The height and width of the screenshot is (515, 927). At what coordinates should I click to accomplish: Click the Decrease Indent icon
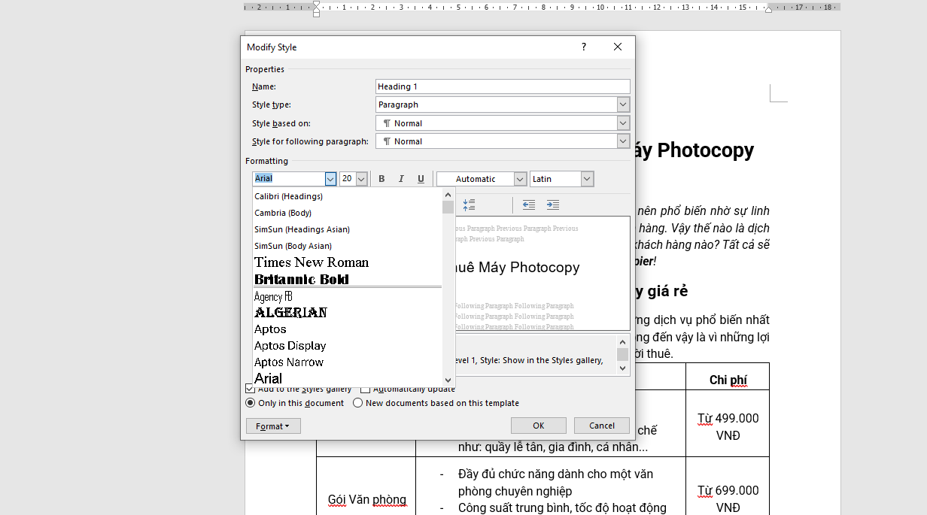click(x=529, y=205)
